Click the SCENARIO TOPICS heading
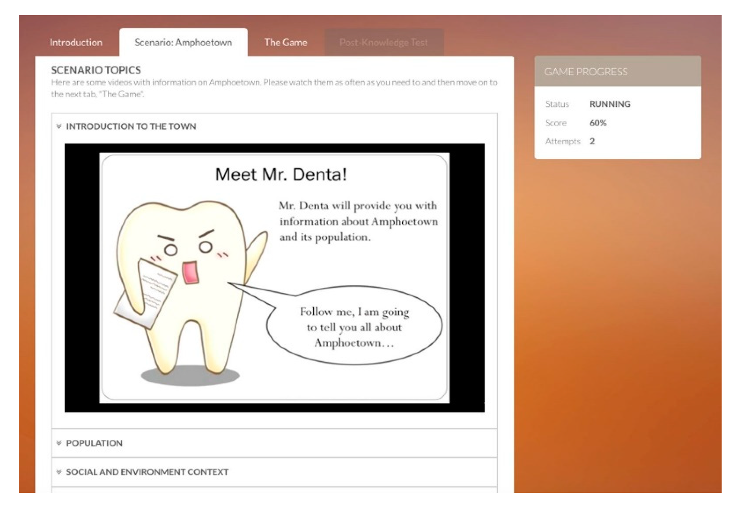The width and height of the screenshot is (740, 508). pos(96,70)
